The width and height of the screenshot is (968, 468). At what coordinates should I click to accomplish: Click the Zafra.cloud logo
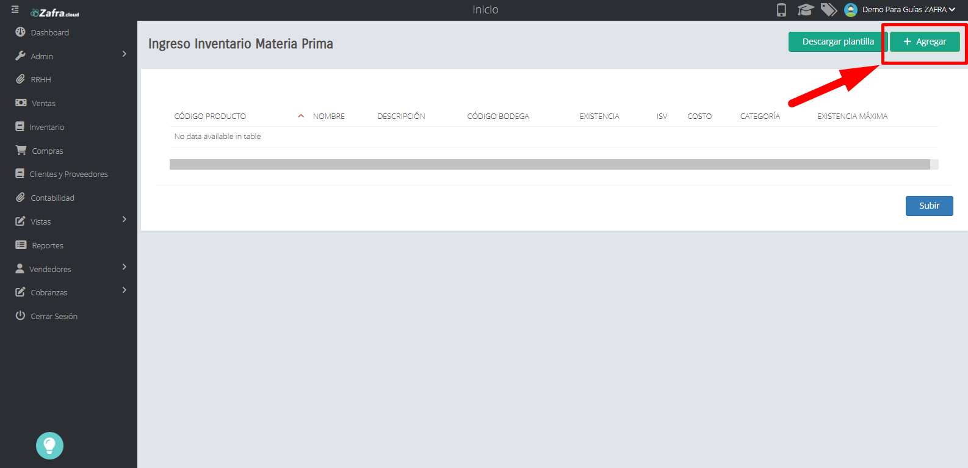pos(55,13)
